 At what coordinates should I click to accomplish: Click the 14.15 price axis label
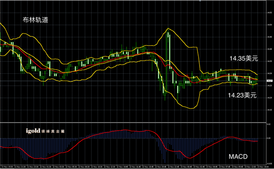[x=269, y=110]
